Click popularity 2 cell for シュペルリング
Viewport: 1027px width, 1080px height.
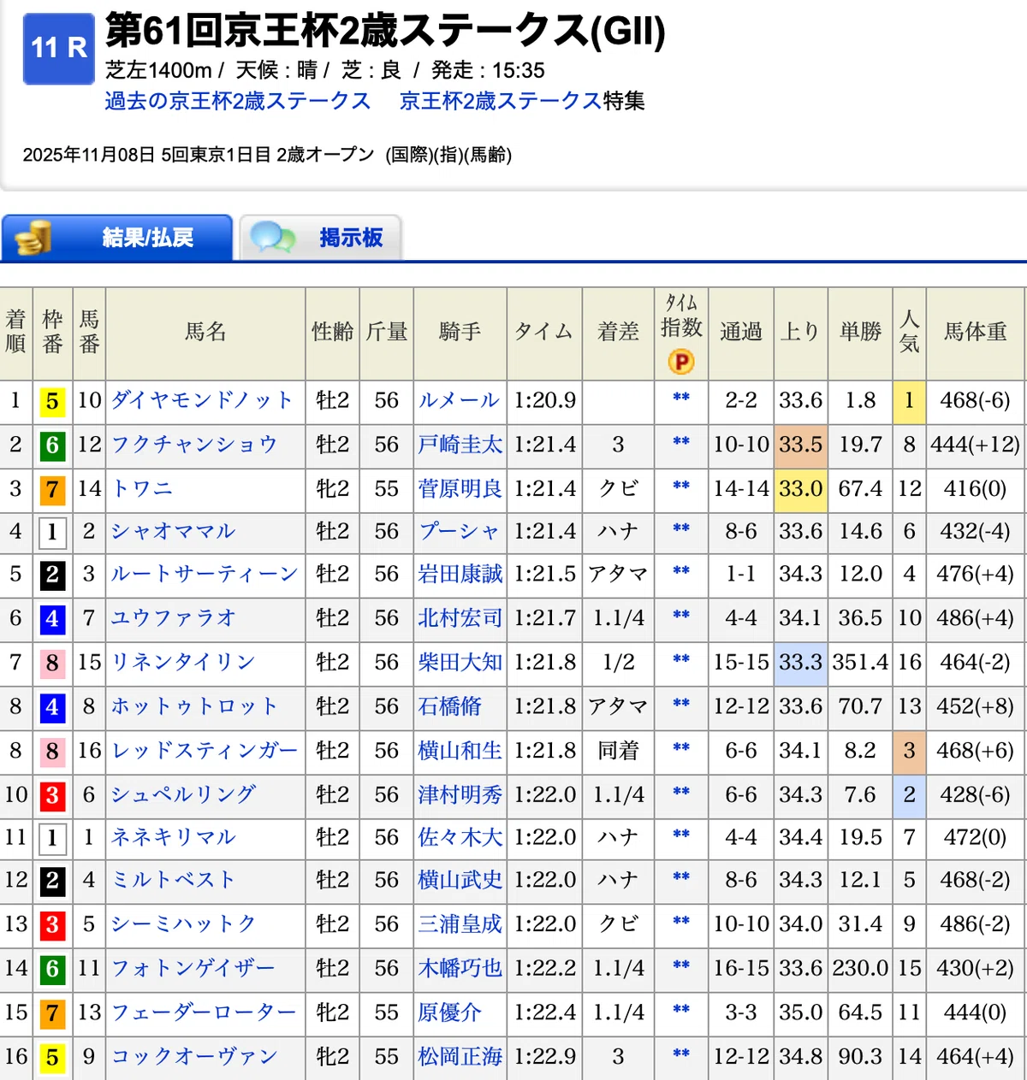coord(909,795)
